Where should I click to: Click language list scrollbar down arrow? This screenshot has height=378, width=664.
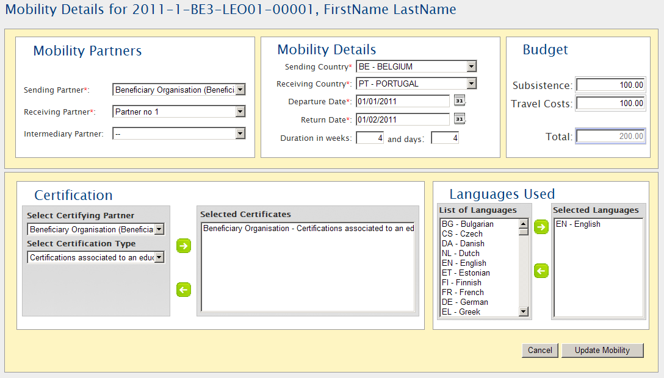(524, 312)
